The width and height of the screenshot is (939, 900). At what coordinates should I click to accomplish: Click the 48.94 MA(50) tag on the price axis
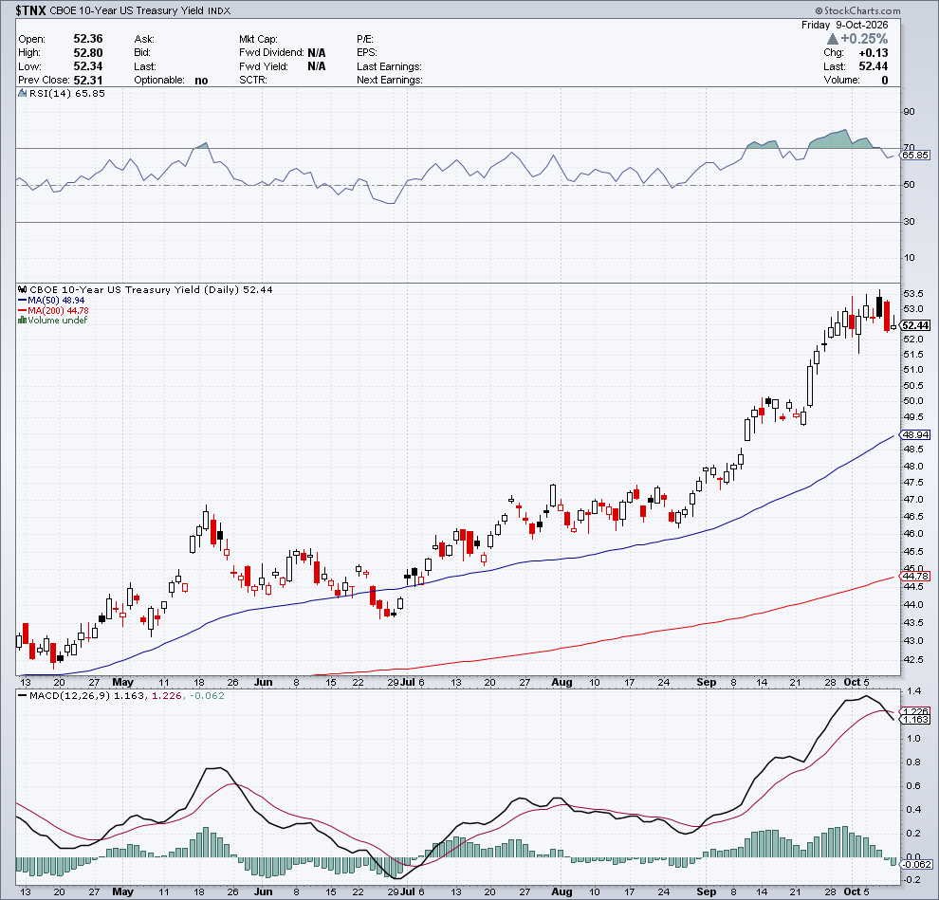(915, 434)
